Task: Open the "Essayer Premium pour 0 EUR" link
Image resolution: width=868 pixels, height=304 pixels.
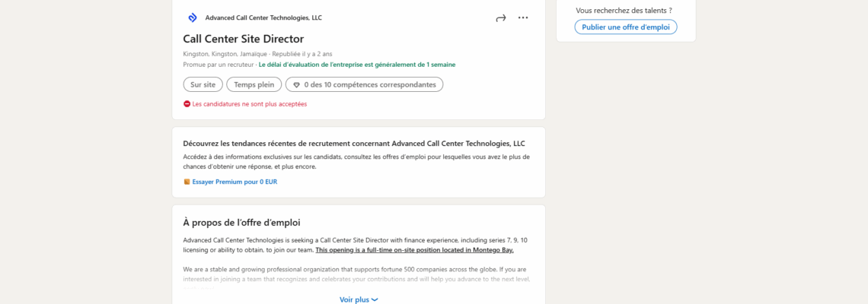Action: pyautogui.click(x=235, y=182)
